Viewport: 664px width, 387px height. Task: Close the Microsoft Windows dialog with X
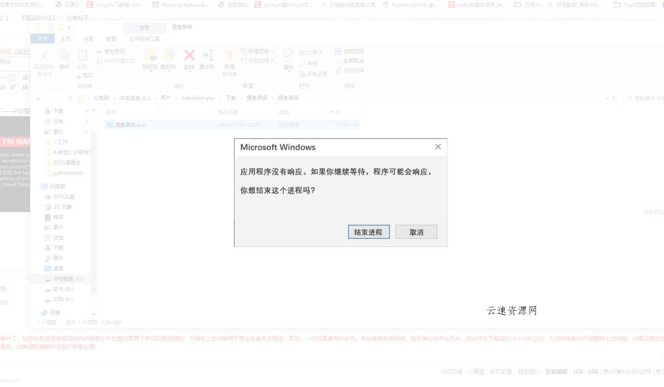click(438, 147)
